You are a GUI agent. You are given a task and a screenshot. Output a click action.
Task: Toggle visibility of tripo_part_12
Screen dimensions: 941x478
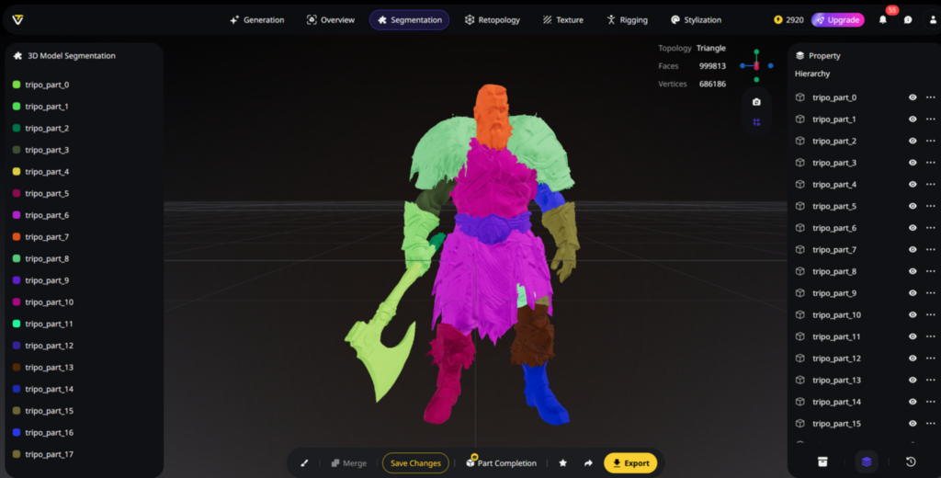coord(913,358)
